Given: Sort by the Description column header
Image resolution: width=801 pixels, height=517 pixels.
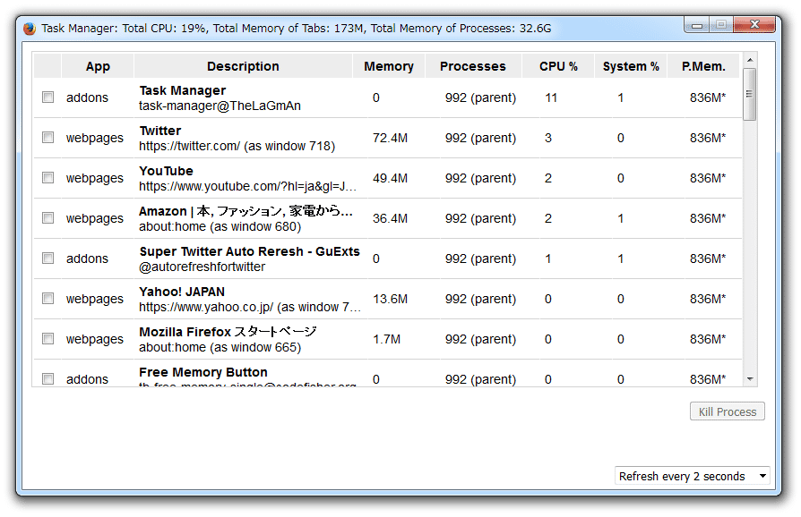Looking at the screenshot, I should (x=243, y=66).
